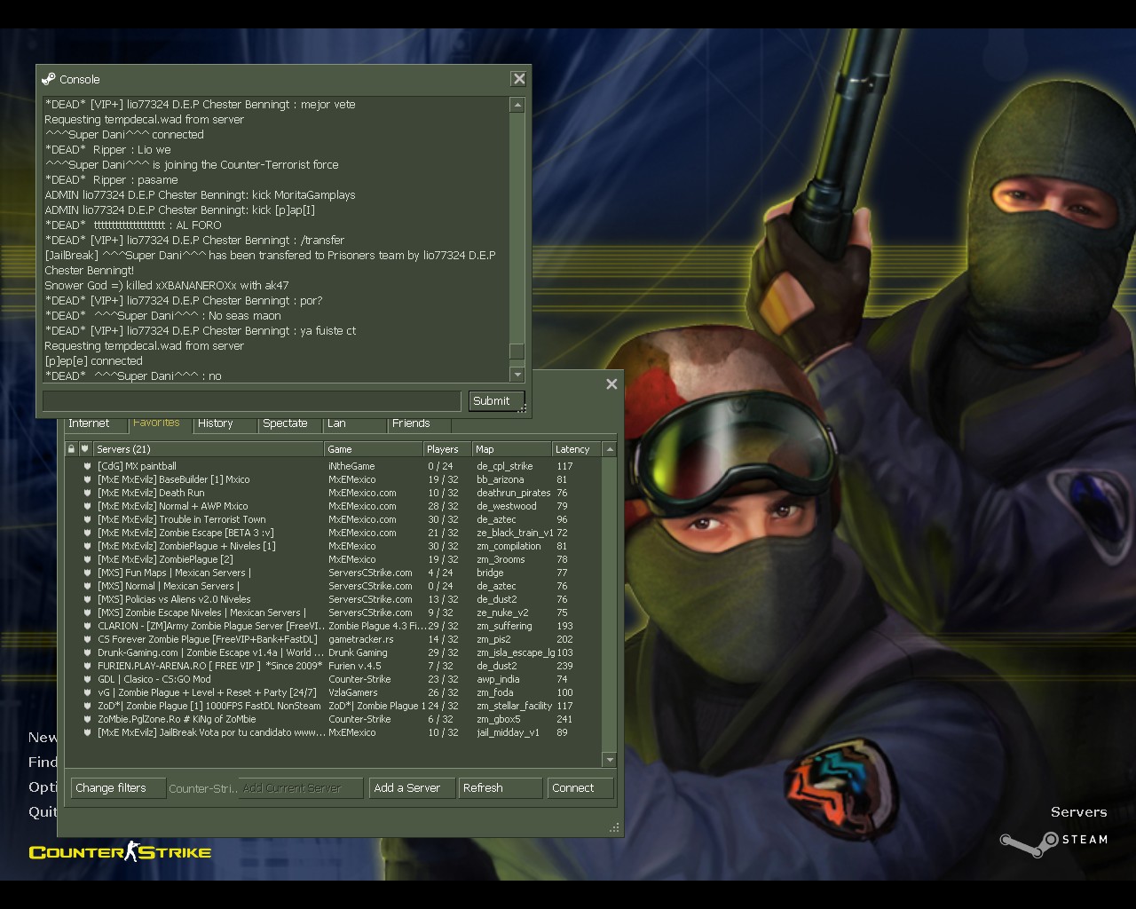Click the VzlaGamers game cell
Viewport: 1136px width, 909px height.
(352, 692)
